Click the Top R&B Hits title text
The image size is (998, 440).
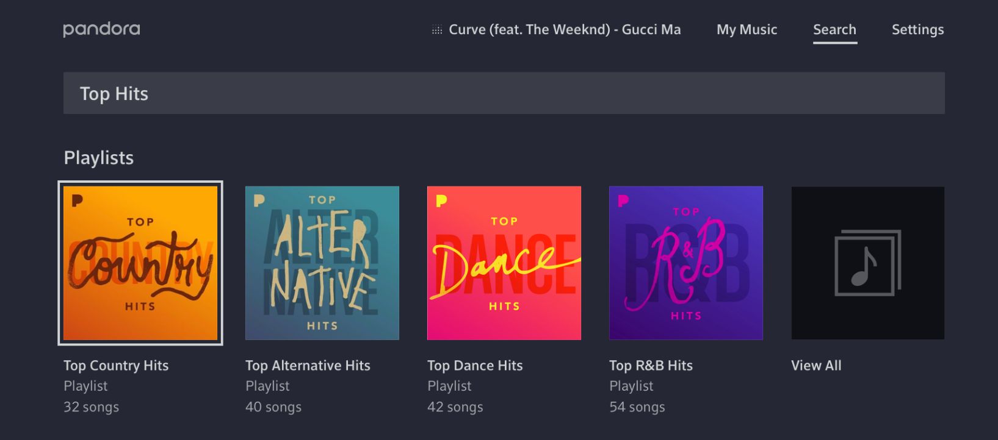[x=651, y=366]
